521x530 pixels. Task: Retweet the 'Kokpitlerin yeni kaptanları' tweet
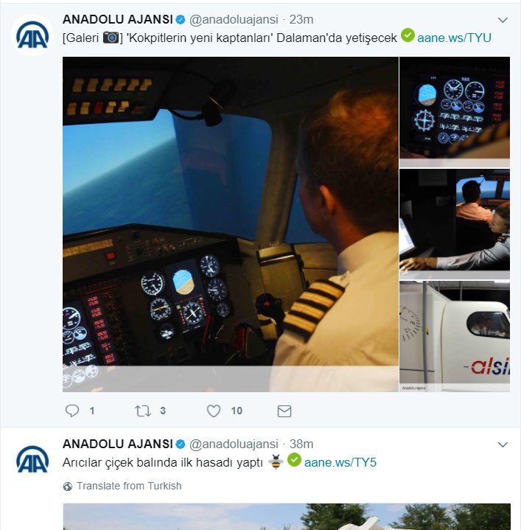[x=142, y=411]
